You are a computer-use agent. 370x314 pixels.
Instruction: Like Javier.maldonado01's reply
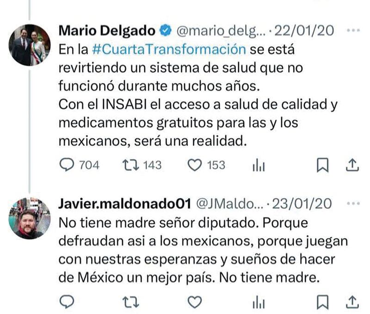[195, 302]
